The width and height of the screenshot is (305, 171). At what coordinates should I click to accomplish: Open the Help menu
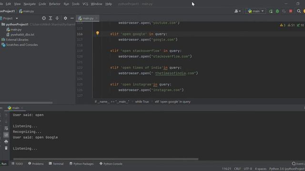109,4
